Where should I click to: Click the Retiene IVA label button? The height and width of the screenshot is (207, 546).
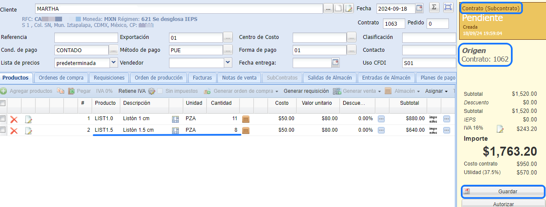132,91
